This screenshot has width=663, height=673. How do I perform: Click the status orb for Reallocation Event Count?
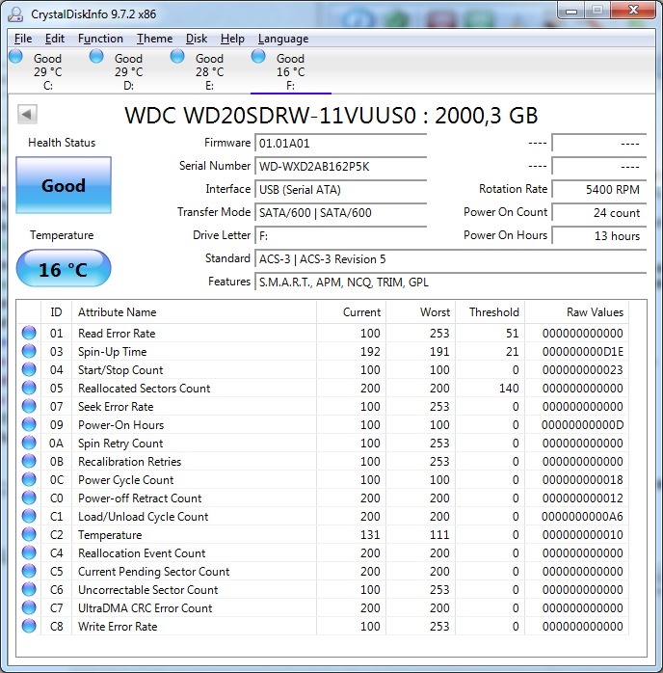point(29,552)
